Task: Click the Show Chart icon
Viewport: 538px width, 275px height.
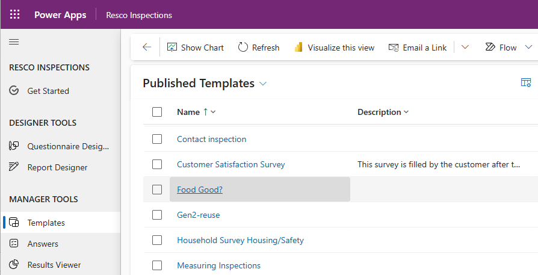Action: [172, 48]
